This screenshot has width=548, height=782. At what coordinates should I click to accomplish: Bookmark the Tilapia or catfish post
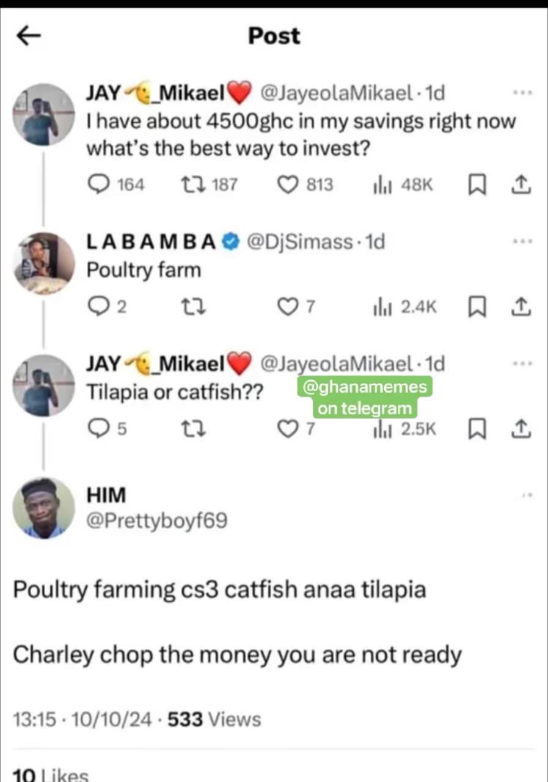[x=475, y=430]
